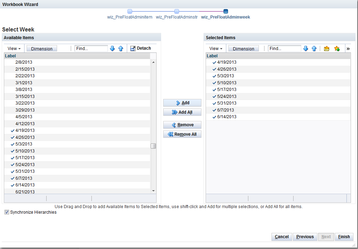358x249 pixels.
Task: Open the View menu in Selected Items
Action: [216, 48]
